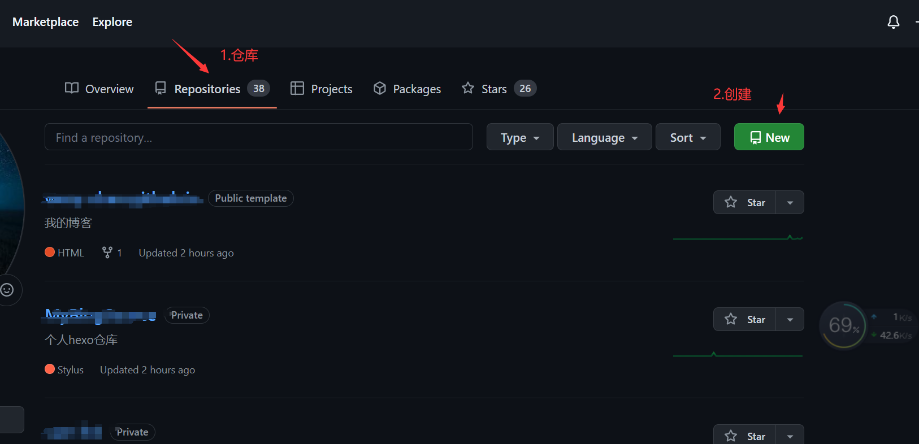Open the Public template repository link
919x444 pixels.
(x=123, y=198)
